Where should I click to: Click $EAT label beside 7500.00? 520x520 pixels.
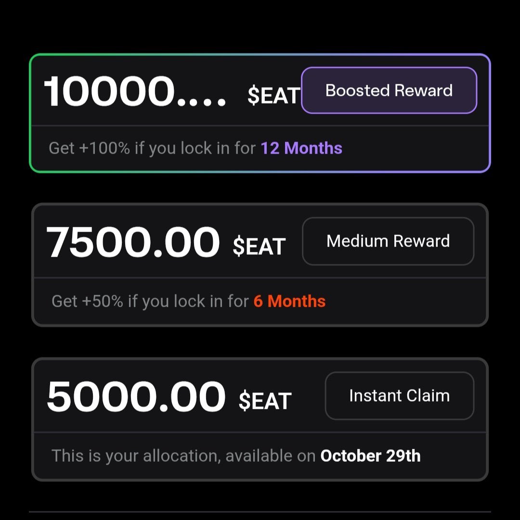(x=259, y=247)
